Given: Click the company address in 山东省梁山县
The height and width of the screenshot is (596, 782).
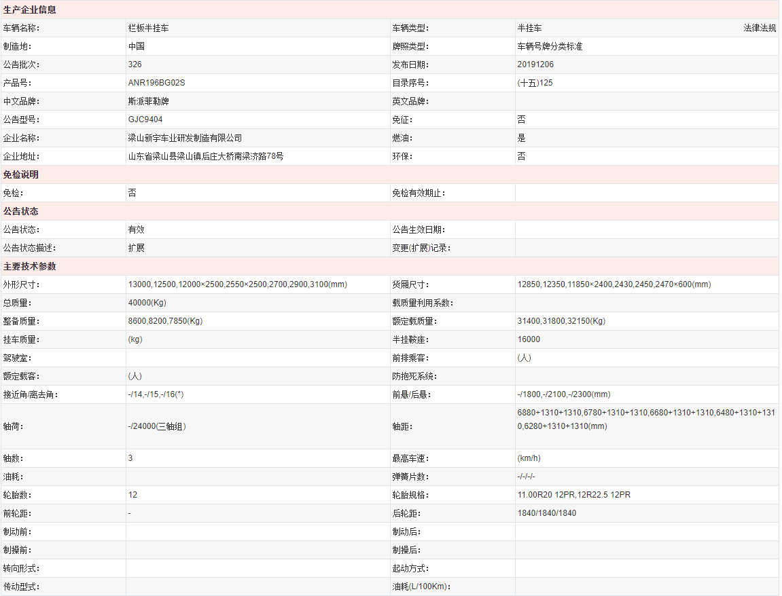Looking at the screenshot, I should 205,157.
